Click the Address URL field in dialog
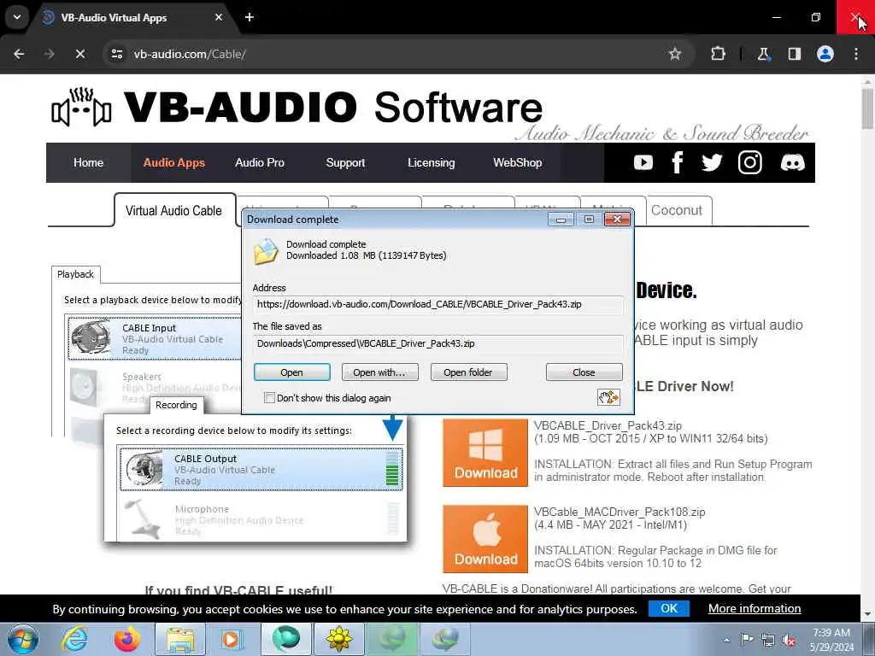This screenshot has width=875, height=656. (438, 305)
